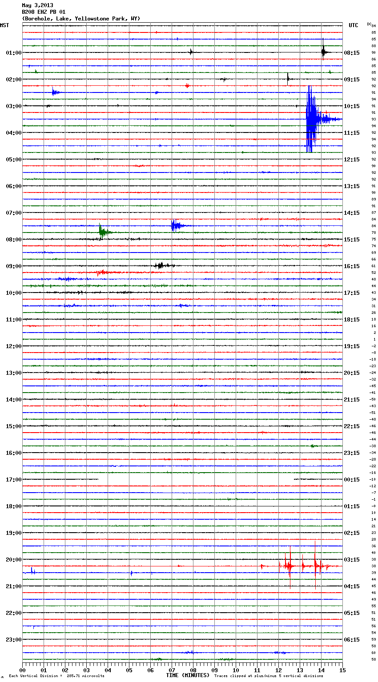Viewport: 378px width, 682px height.
Task: Select the 13:00 MST hour label
Action: click(14, 373)
